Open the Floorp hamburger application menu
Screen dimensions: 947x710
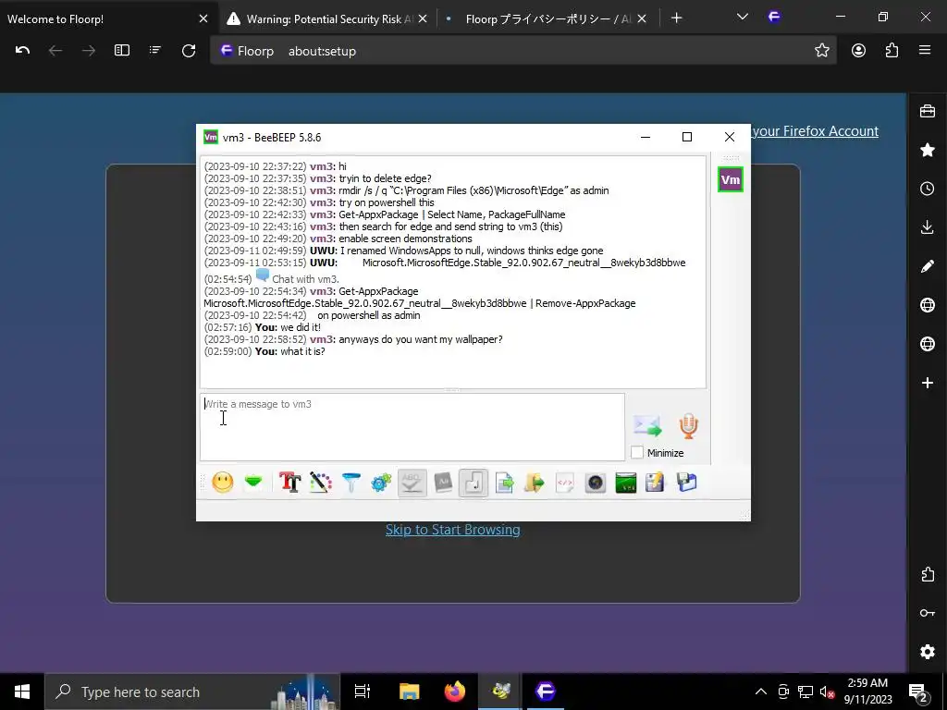[x=925, y=51]
